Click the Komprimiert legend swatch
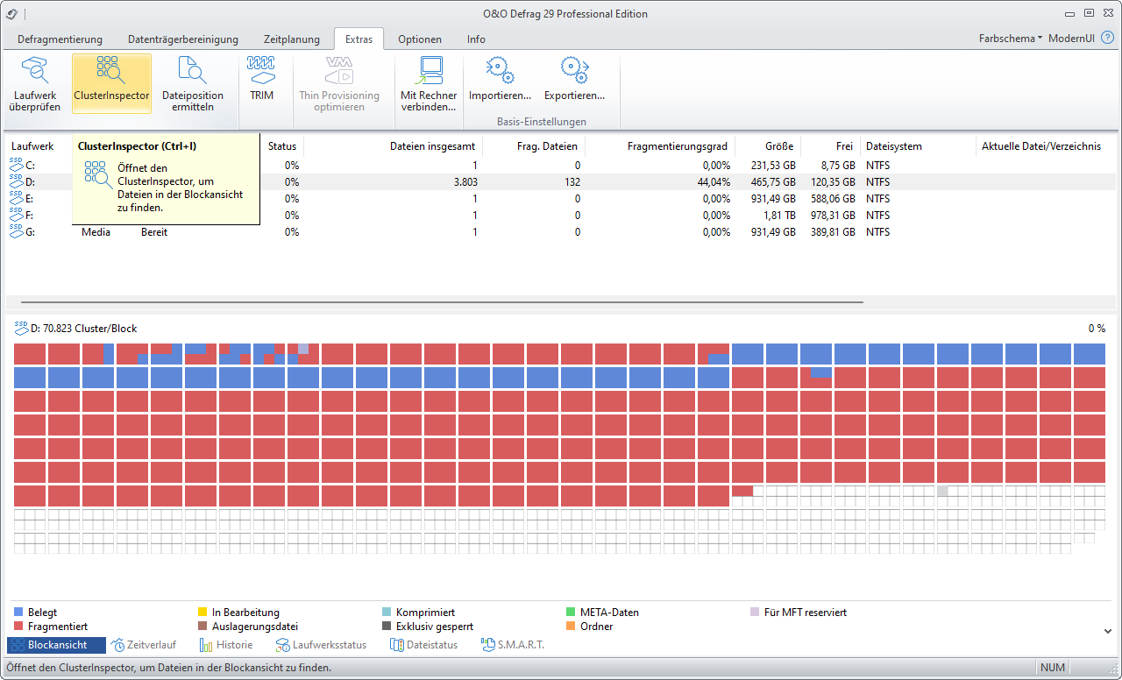The height and width of the screenshot is (680, 1122). pos(387,613)
